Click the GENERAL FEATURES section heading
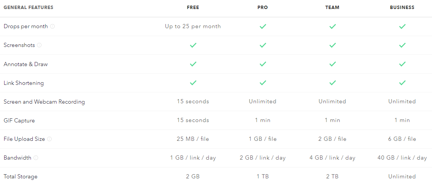 (28, 8)
